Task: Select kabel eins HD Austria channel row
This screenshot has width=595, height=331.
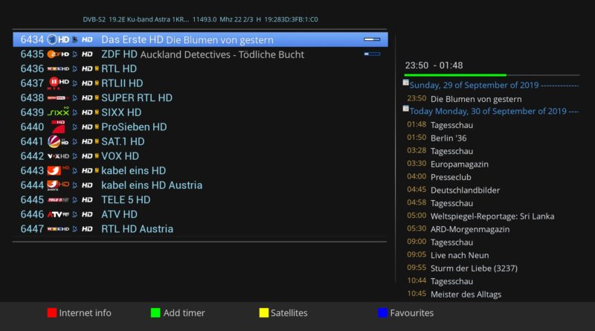Action: click(152, 185)
